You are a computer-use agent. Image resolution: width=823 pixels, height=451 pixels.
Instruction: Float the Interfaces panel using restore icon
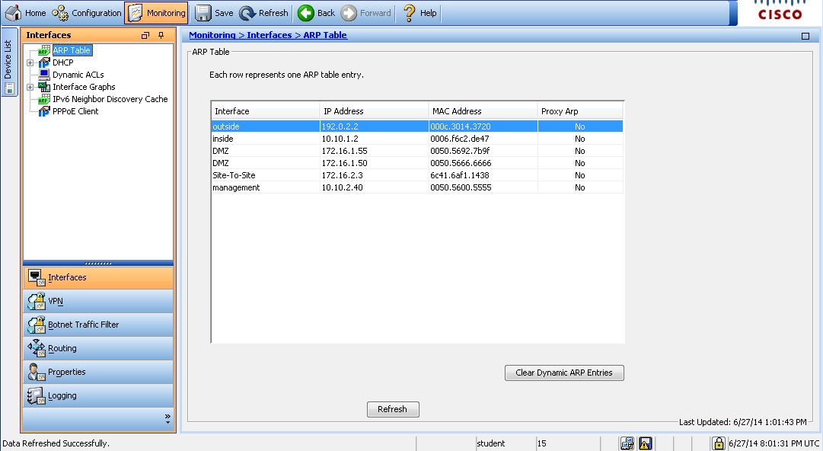[x=145, y=36]
